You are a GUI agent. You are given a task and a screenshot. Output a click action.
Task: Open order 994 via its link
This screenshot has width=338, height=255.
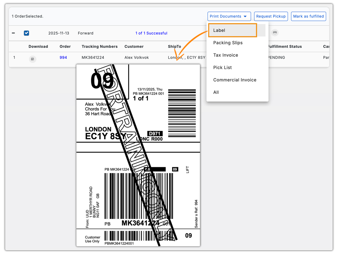click(x=63, y=58)
